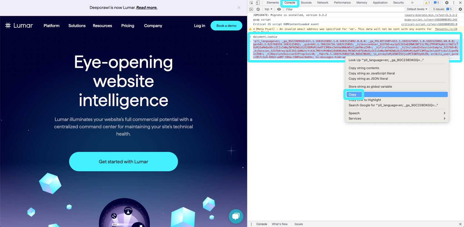Open the Default levels dropdown

(x=417, y=9)
